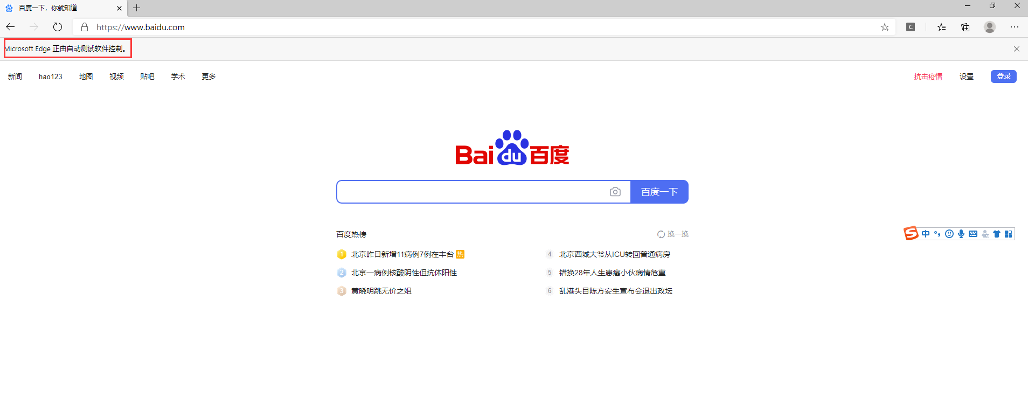
Task: Click the Sogou input method logo
Action: coord(911,233)
